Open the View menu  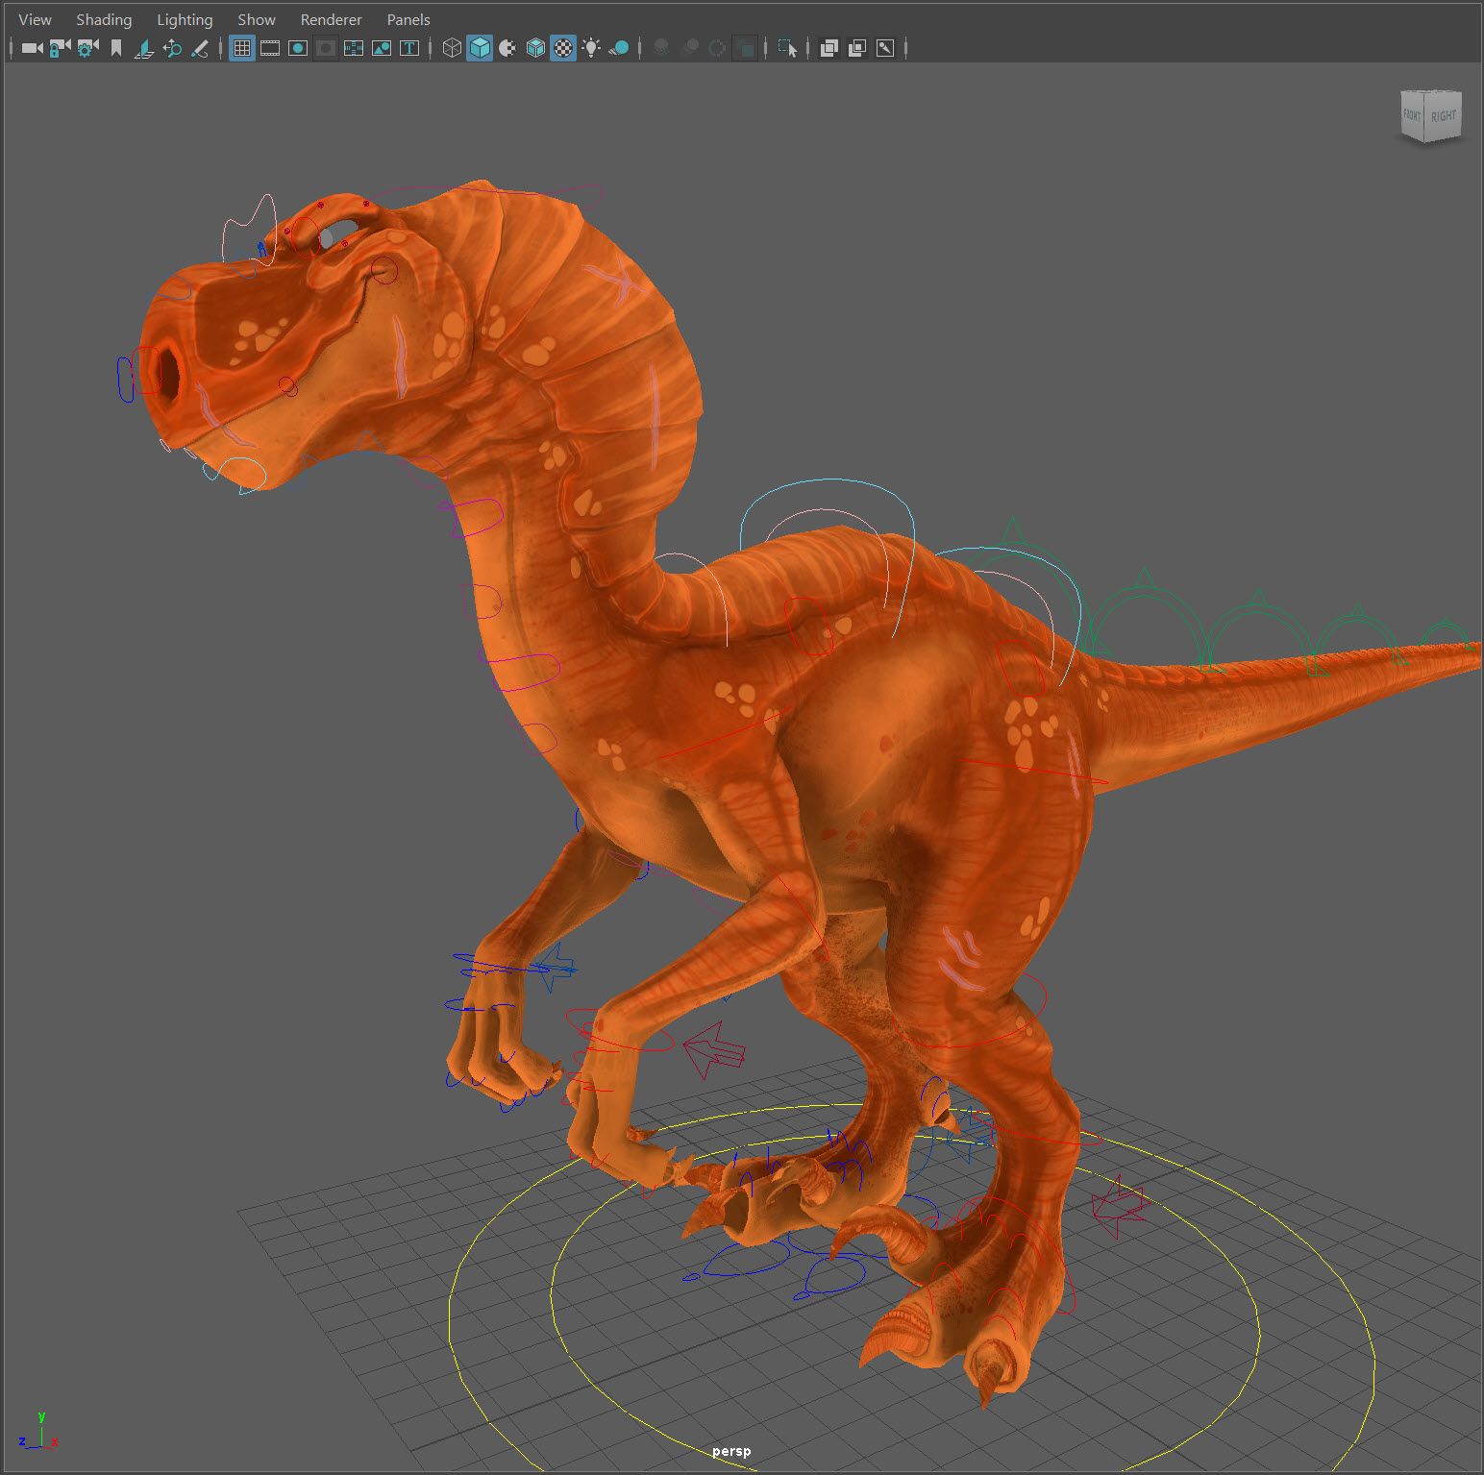(x=36, y=19)
